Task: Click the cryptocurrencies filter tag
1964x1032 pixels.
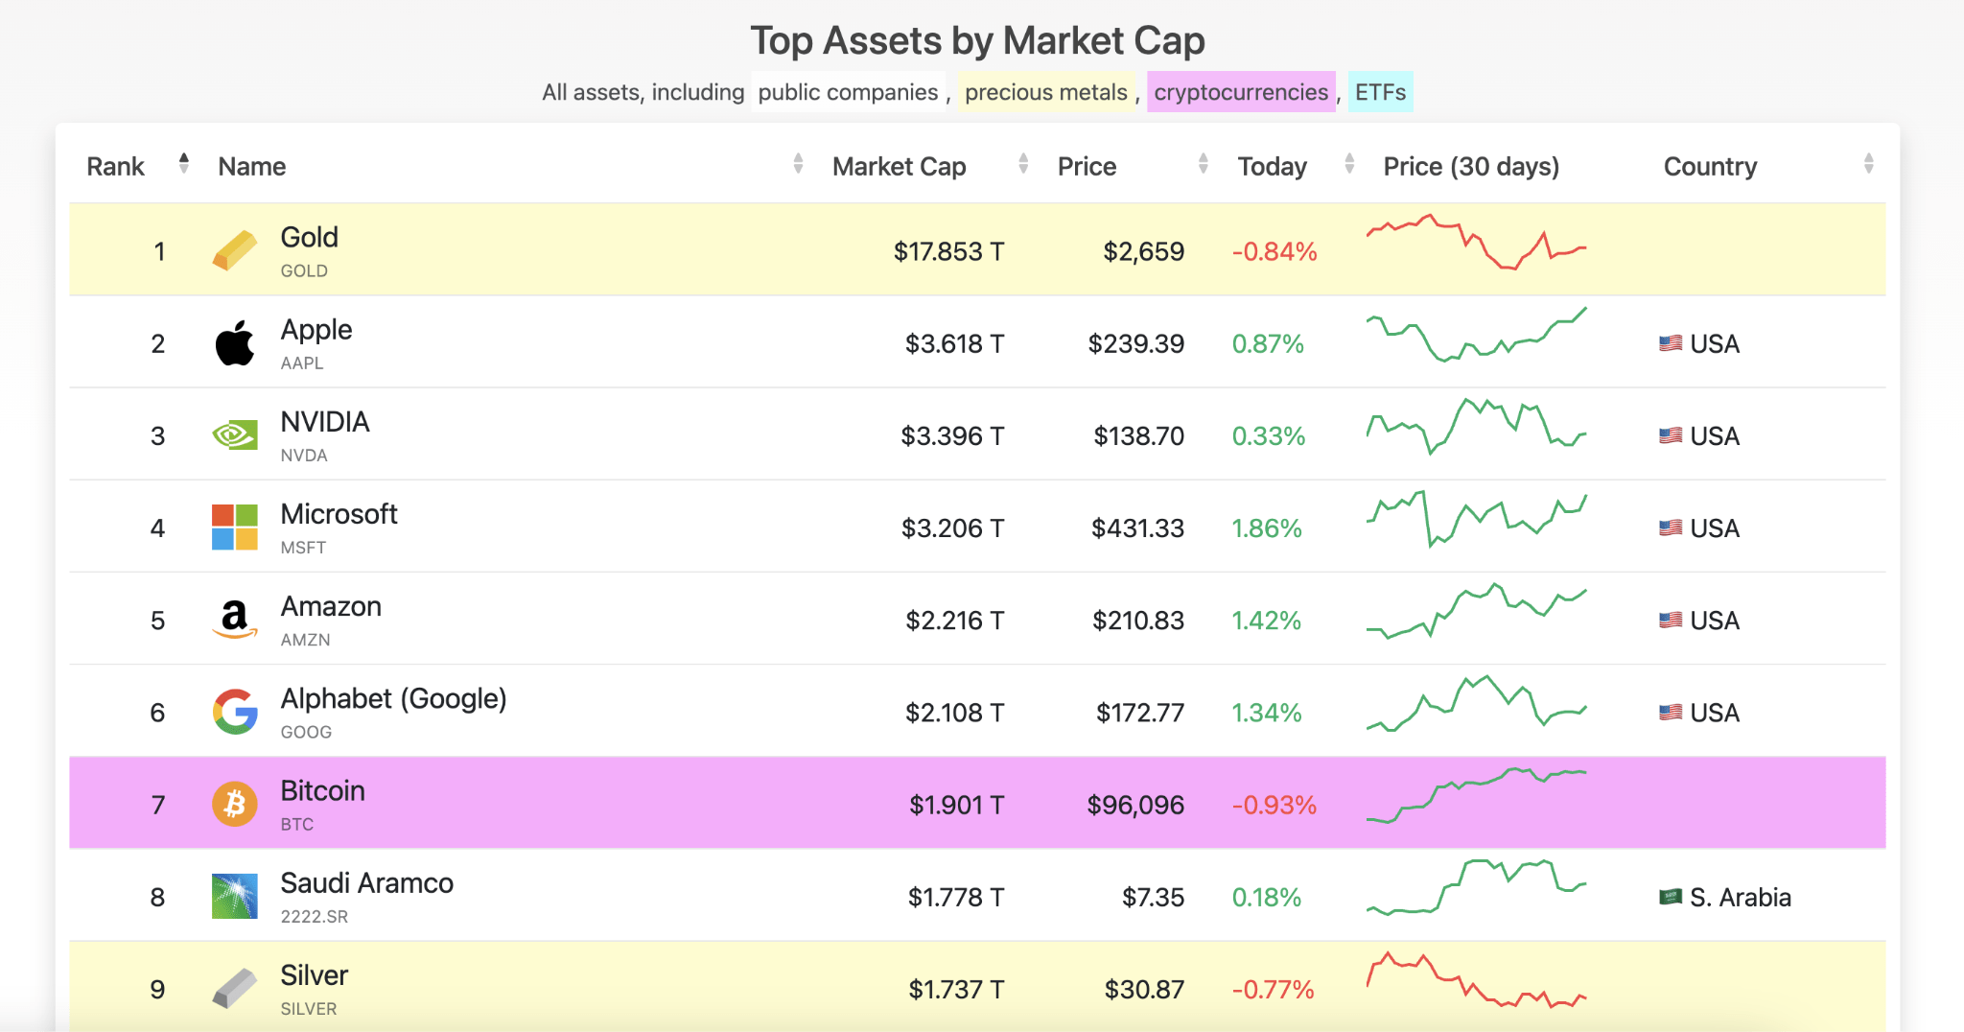Action: tap(1241, 92)
